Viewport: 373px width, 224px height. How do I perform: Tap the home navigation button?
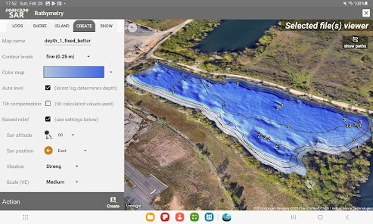pyautogui.click(x=320, y=217)
